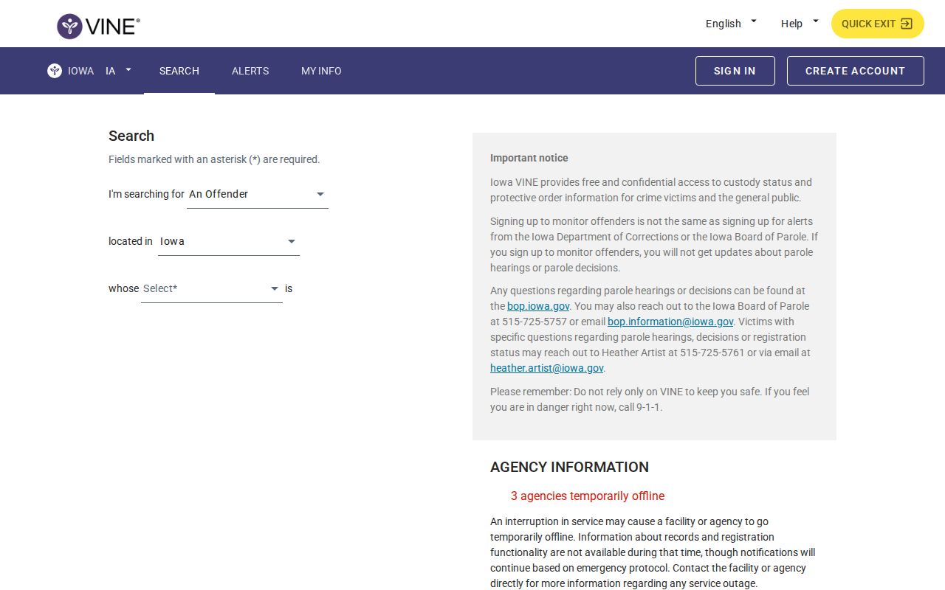This screenshot has width=945, height=590.
Task: Open the My Info tab
Action: coord(321,71)
